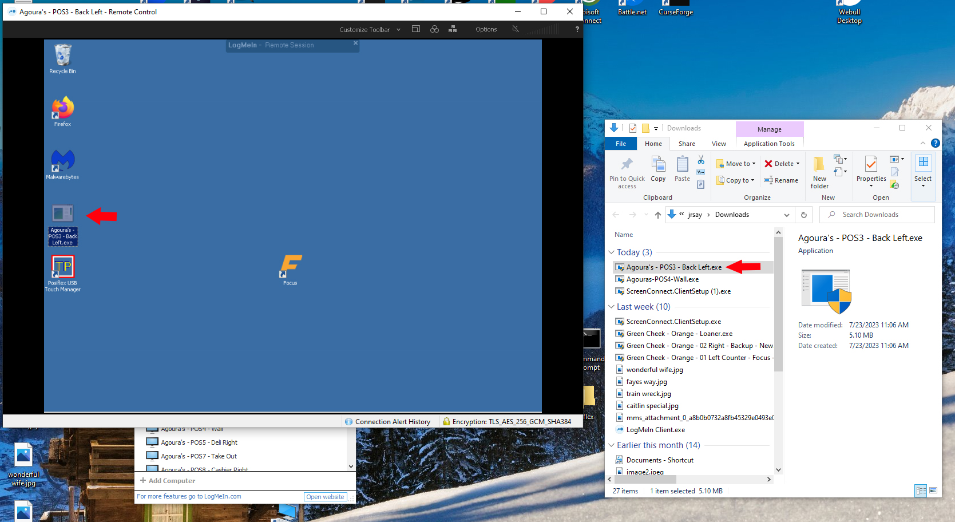Screen dimensions: 955x522
Task: Select Agoura's - POS3 - Back Left.exe desktop icon
Action: [62, 225]
